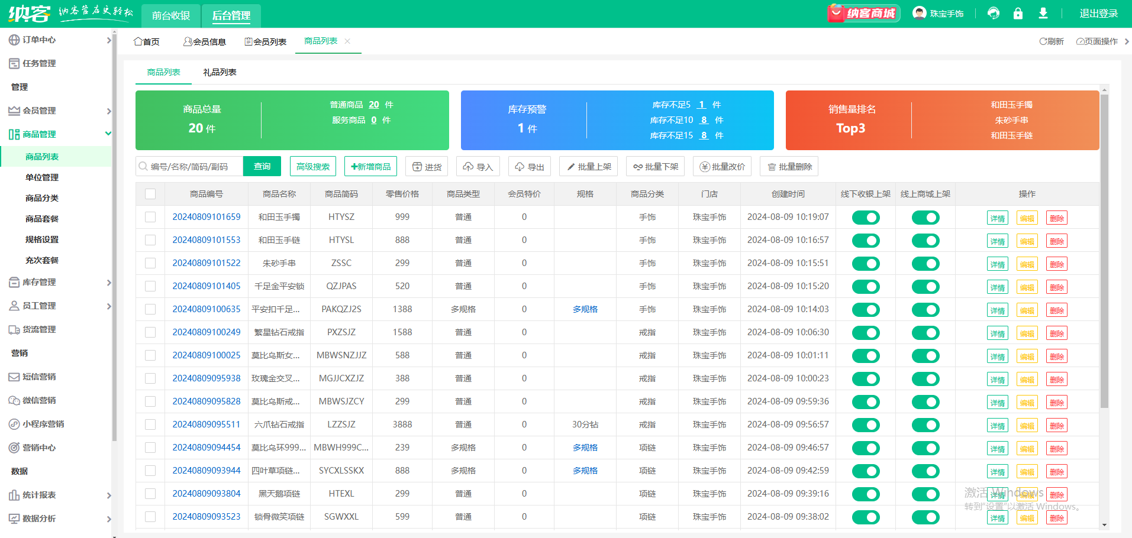Click the 商品管理 grid icon
Viewport: 1132px width, 538px height.
pyautogui.click(x=14, y=134)
